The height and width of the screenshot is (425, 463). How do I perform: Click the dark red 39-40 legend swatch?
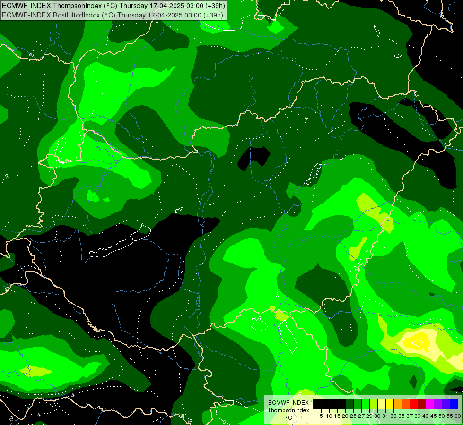click(x=422, y=404)
